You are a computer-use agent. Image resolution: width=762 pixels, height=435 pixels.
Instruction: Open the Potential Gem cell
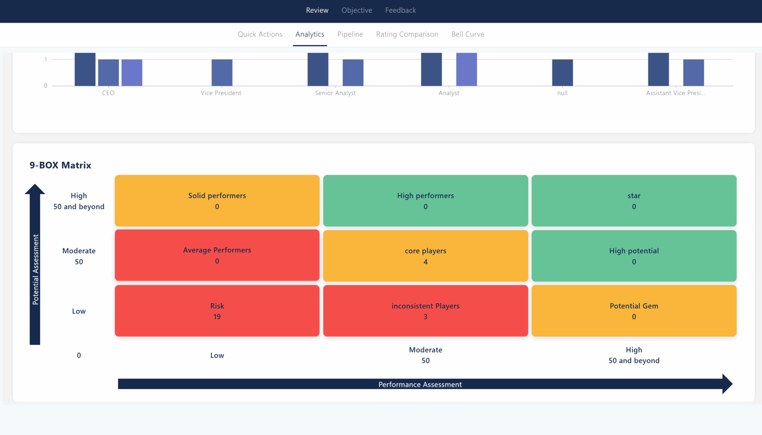click(634, 311)
